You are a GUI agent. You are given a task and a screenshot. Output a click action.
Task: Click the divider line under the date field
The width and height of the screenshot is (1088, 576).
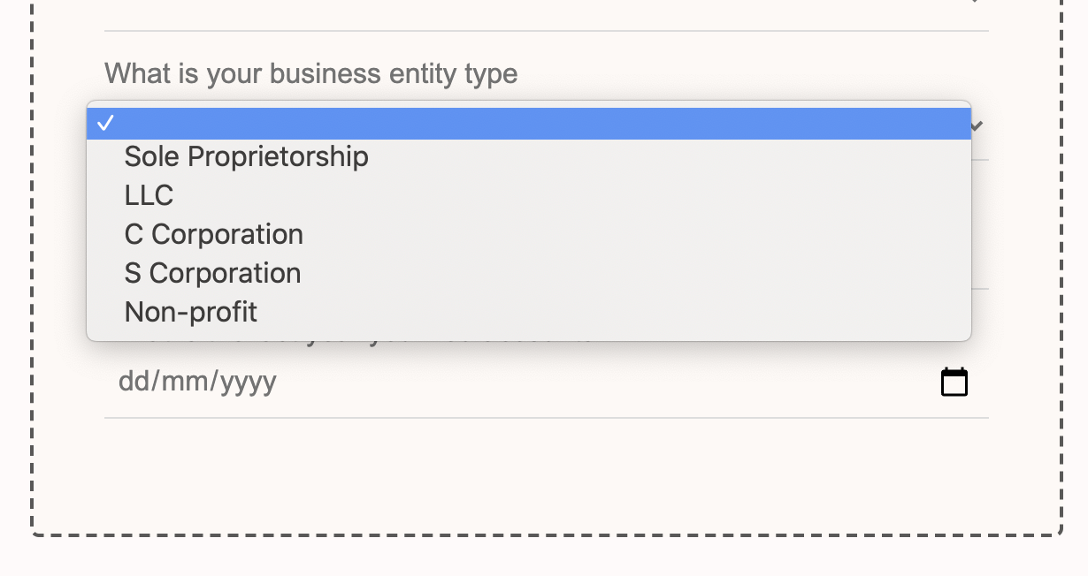click(547, 417)
